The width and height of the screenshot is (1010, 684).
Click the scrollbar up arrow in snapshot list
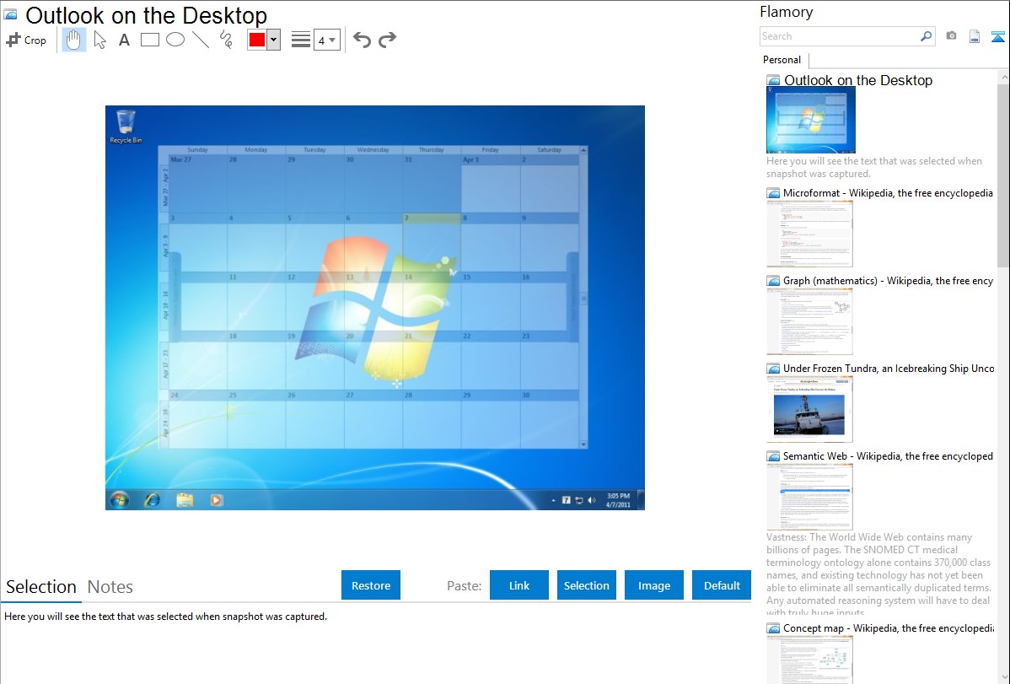[x=1003, y=77]
